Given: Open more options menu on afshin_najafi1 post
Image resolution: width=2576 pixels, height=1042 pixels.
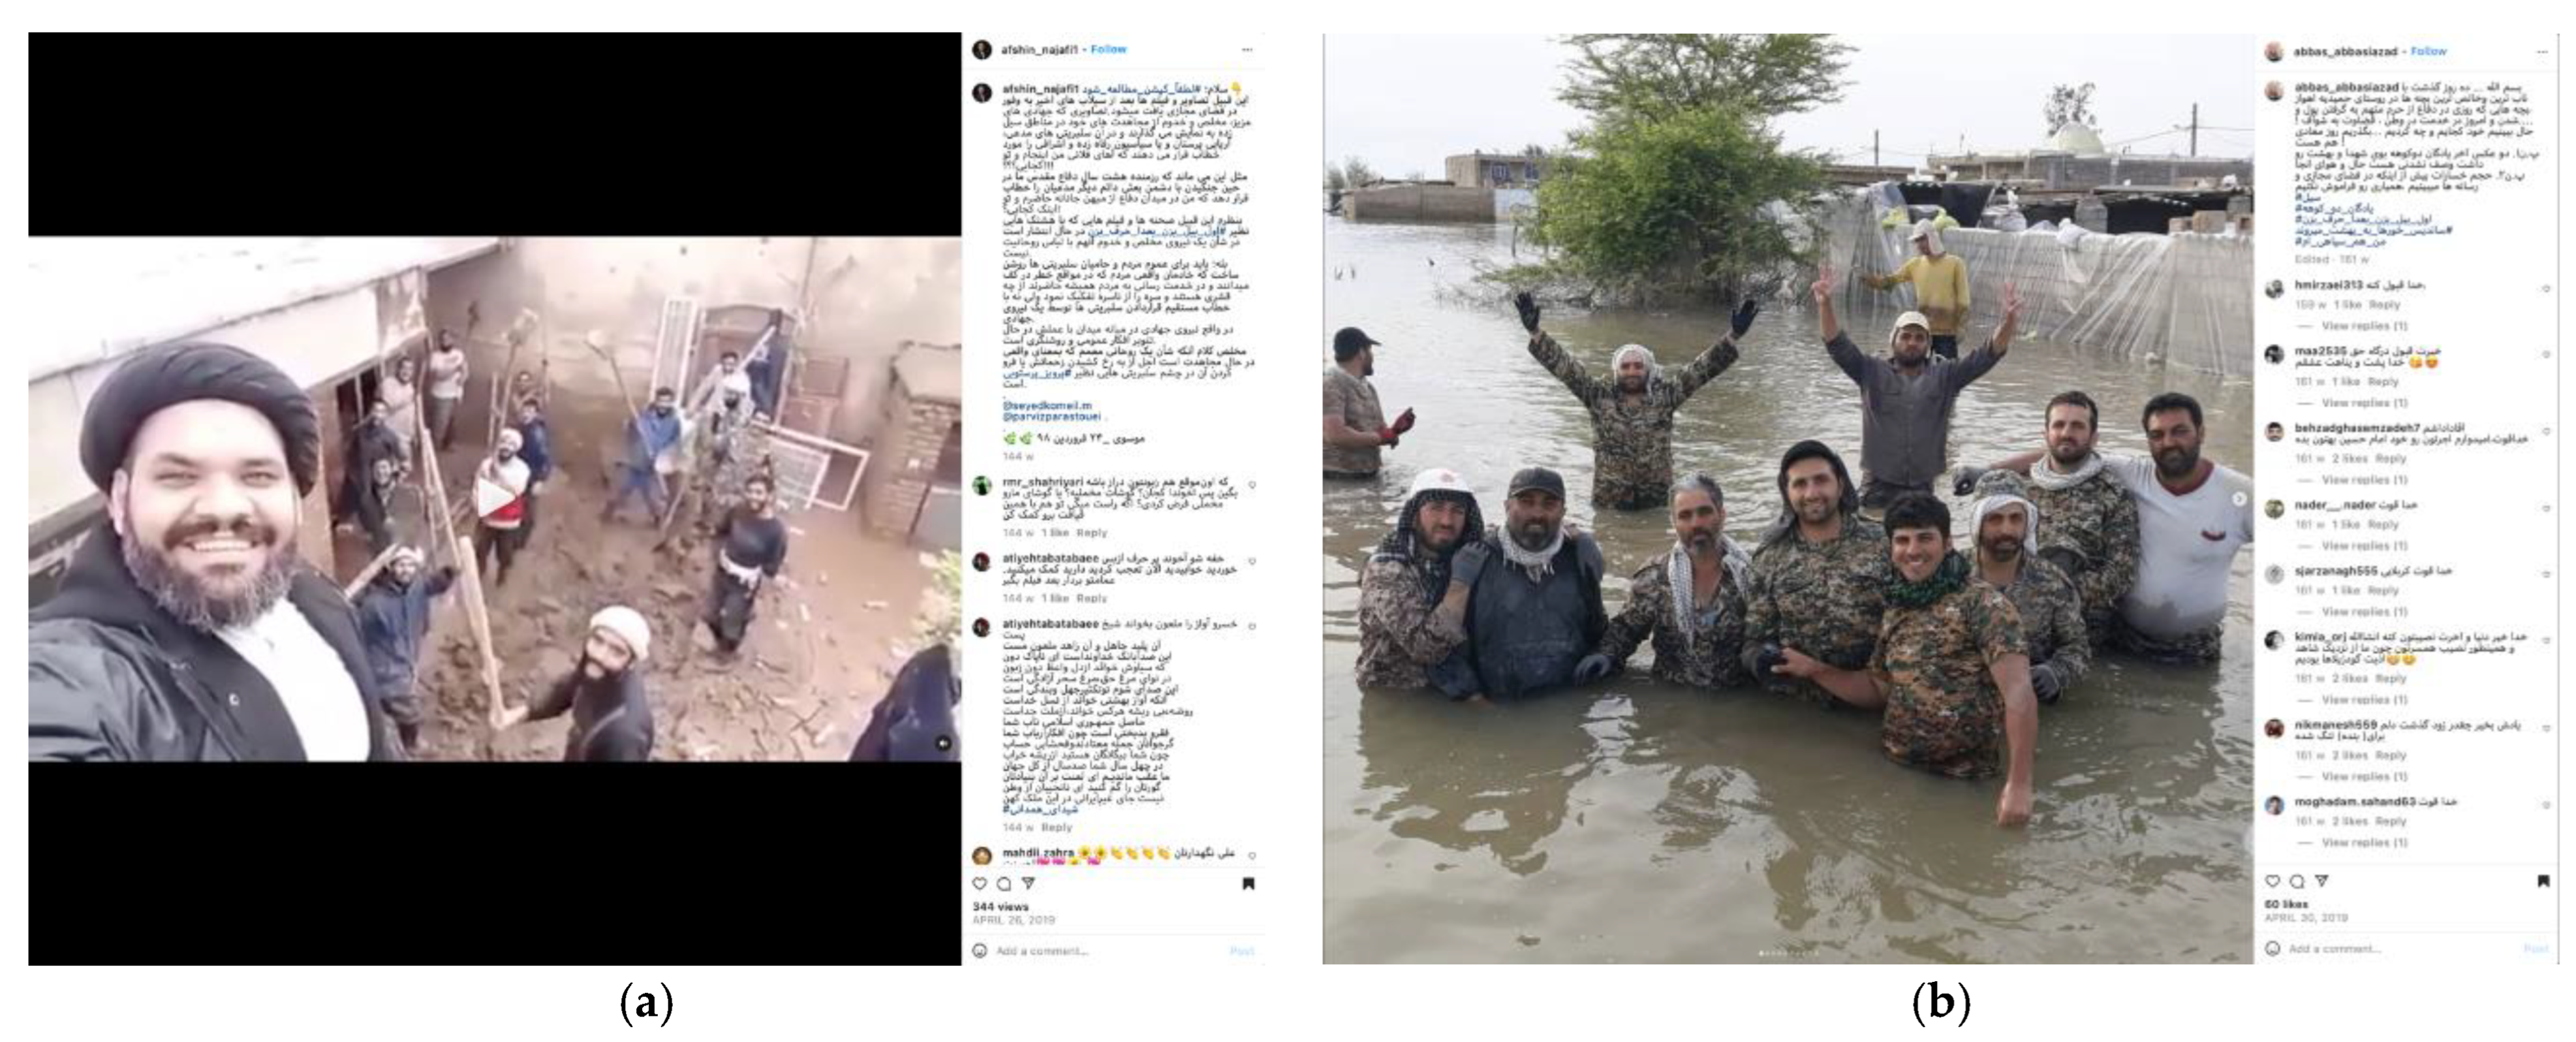Looking at the screenshot, I should [1247, 49].
